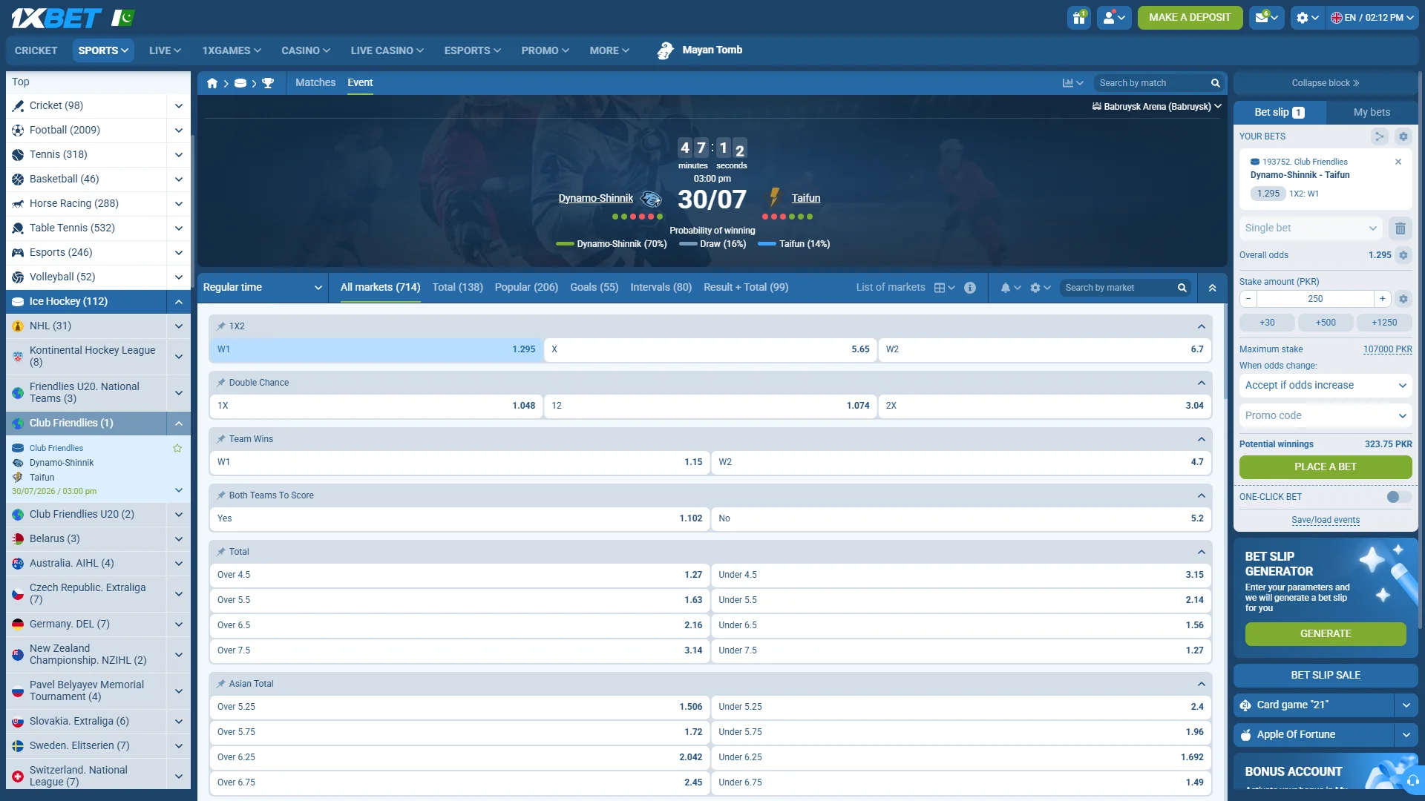Image resolution: width=1425 pixels, height=801 pixels.
Task: Click the stake amount input field
Action: 1315,299
